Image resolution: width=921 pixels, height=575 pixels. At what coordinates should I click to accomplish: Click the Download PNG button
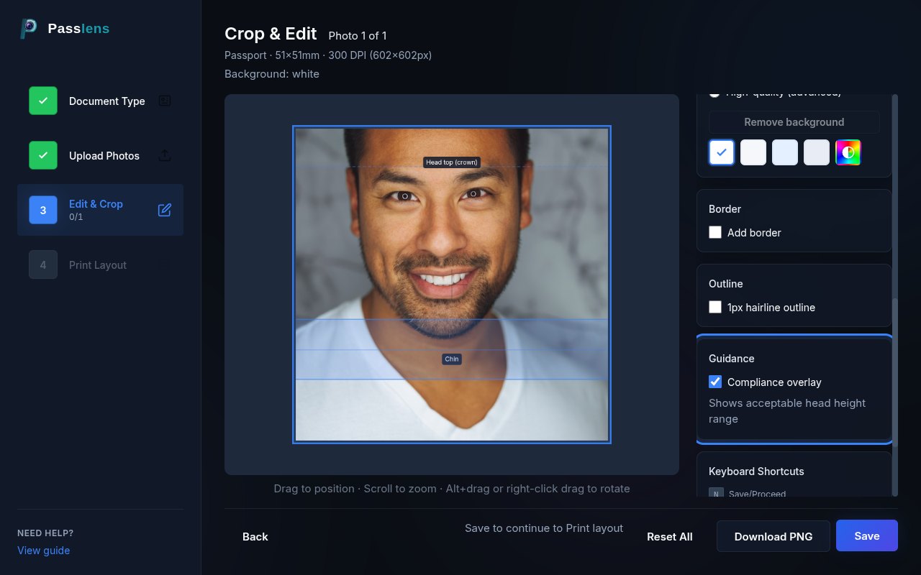773,536
